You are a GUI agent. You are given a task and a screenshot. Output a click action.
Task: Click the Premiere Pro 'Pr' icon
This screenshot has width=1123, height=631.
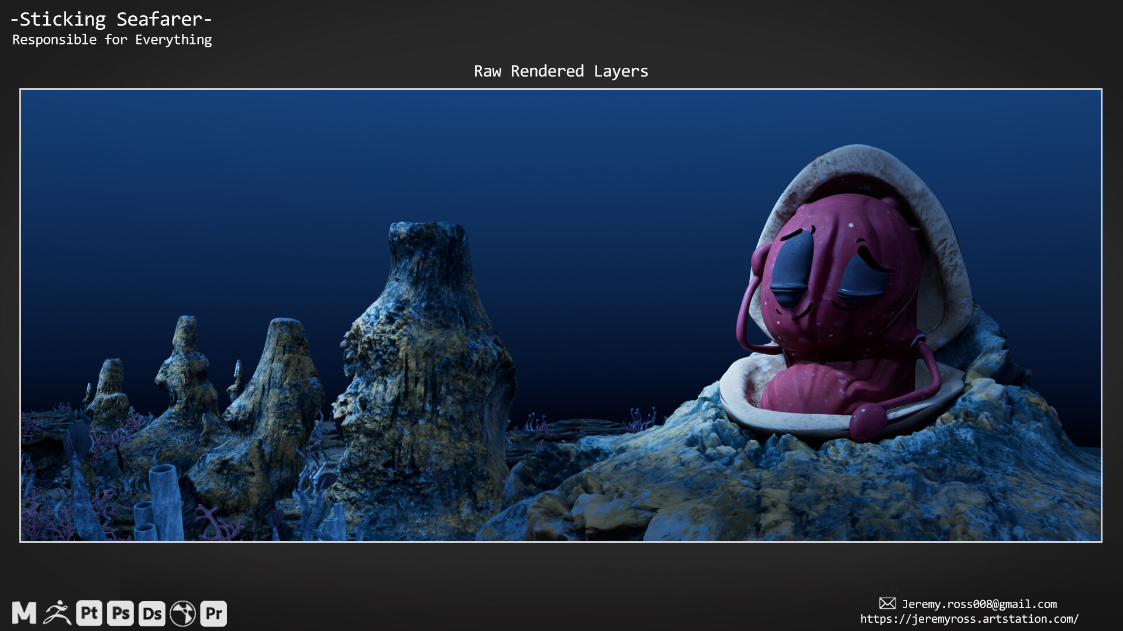point(213,613)
